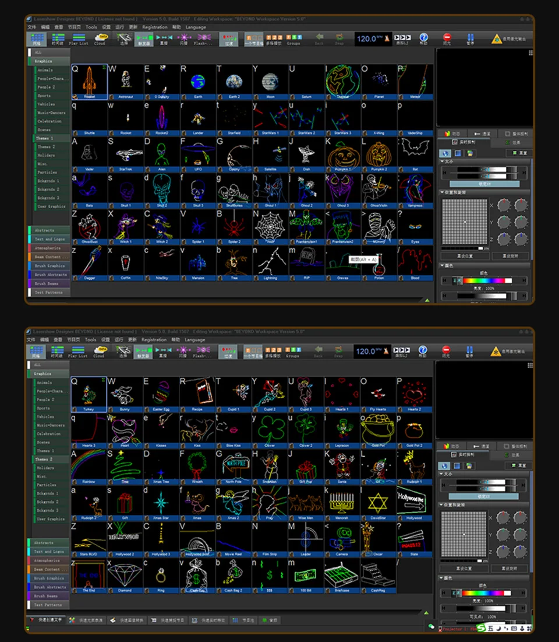Hit the red Blackout icon in bottom window
The height and width of the screenshot is (642, 559).
[446, 351]
